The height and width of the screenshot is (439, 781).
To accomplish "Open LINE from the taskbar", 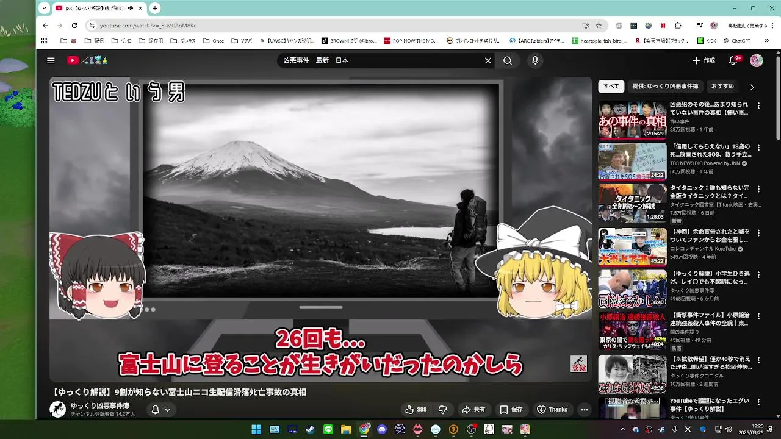I will [328, 429].
